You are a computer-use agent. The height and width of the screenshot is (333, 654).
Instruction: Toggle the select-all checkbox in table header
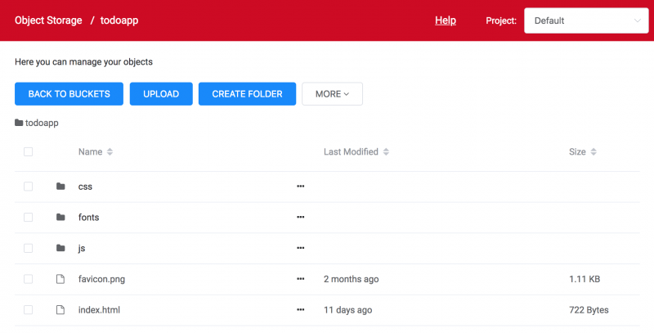coord(28,151)
